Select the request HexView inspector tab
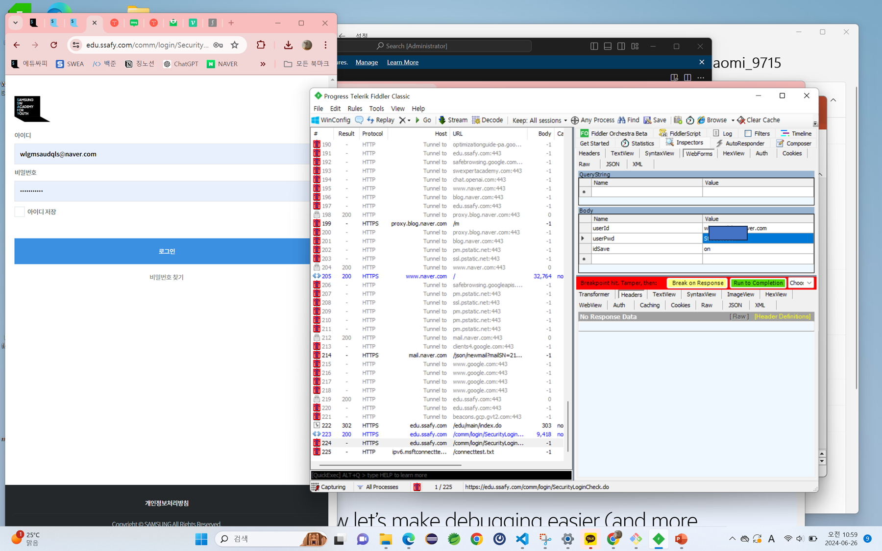This screenshot has height=551, width=882. click(734, 153)
